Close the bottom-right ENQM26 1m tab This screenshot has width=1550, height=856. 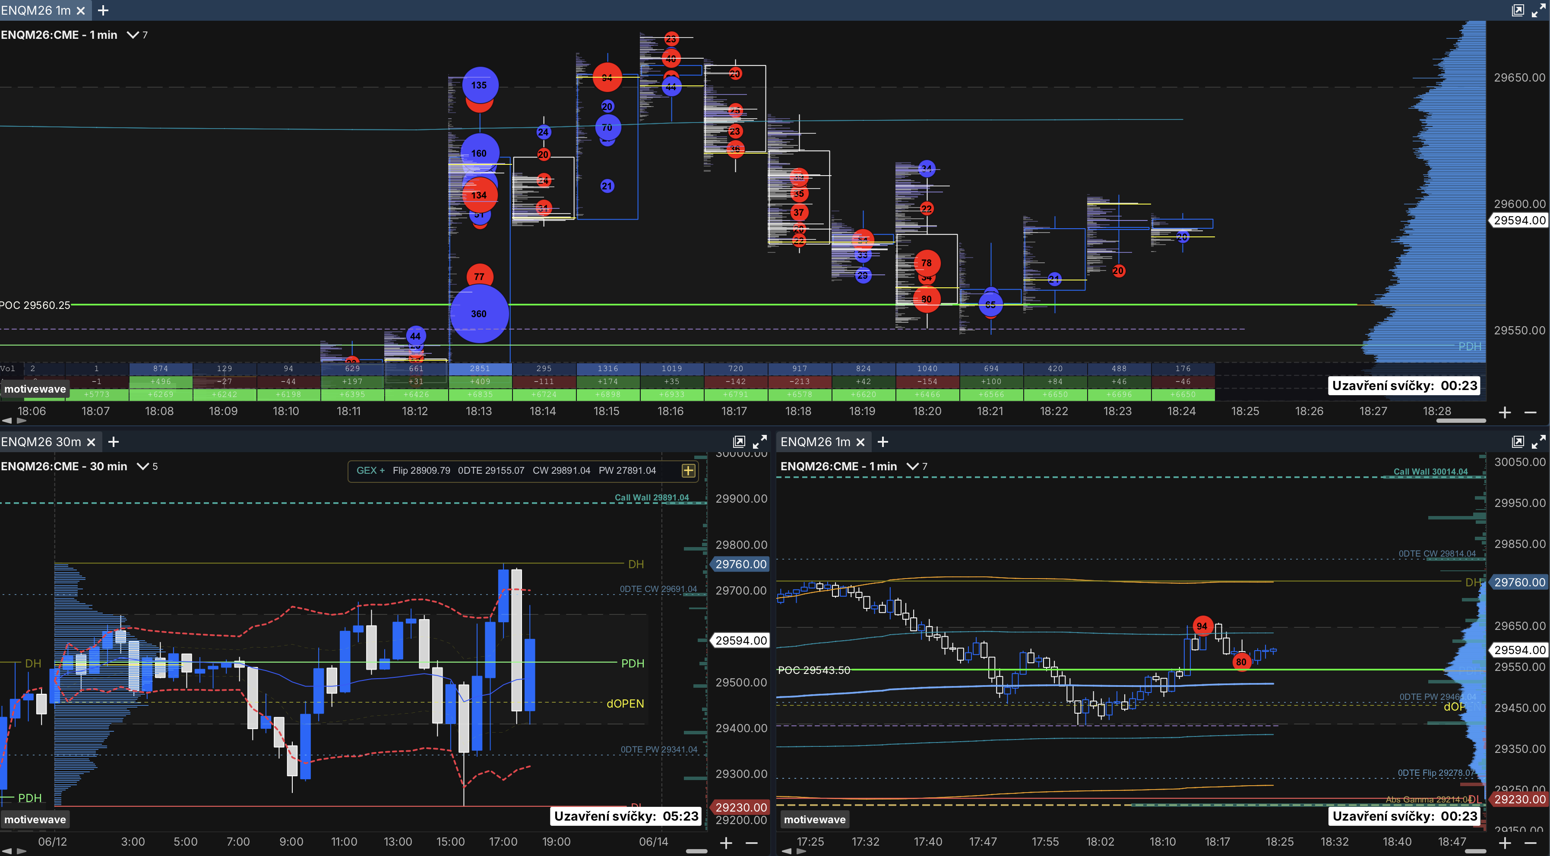pos(860,442)
